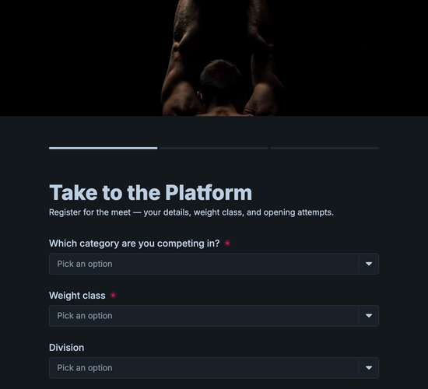This screenshot has width=428, height=389.
Task: Click the 'Weight class' field label
Action: (x=77, y=296)
